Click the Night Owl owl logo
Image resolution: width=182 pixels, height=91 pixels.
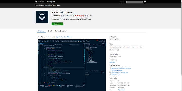tap(42, 17)
